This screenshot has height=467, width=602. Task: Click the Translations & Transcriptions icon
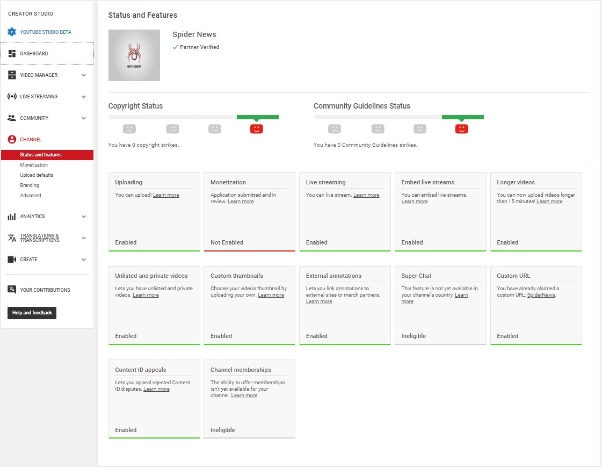[12, 238]
